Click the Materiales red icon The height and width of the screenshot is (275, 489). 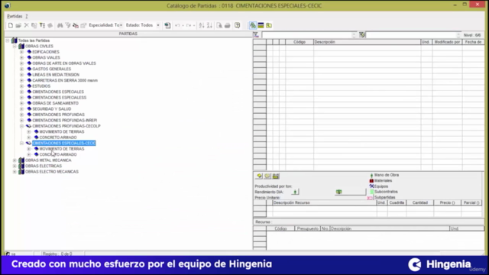(371, 181)
